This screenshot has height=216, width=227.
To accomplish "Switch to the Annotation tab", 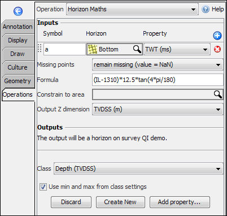I will point(18,27).
